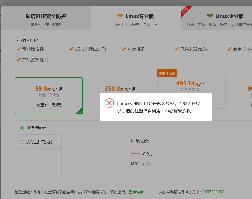Click the permanent authorization error message
Viewport: 252px width, 199px height.
[x=159, y=107]
